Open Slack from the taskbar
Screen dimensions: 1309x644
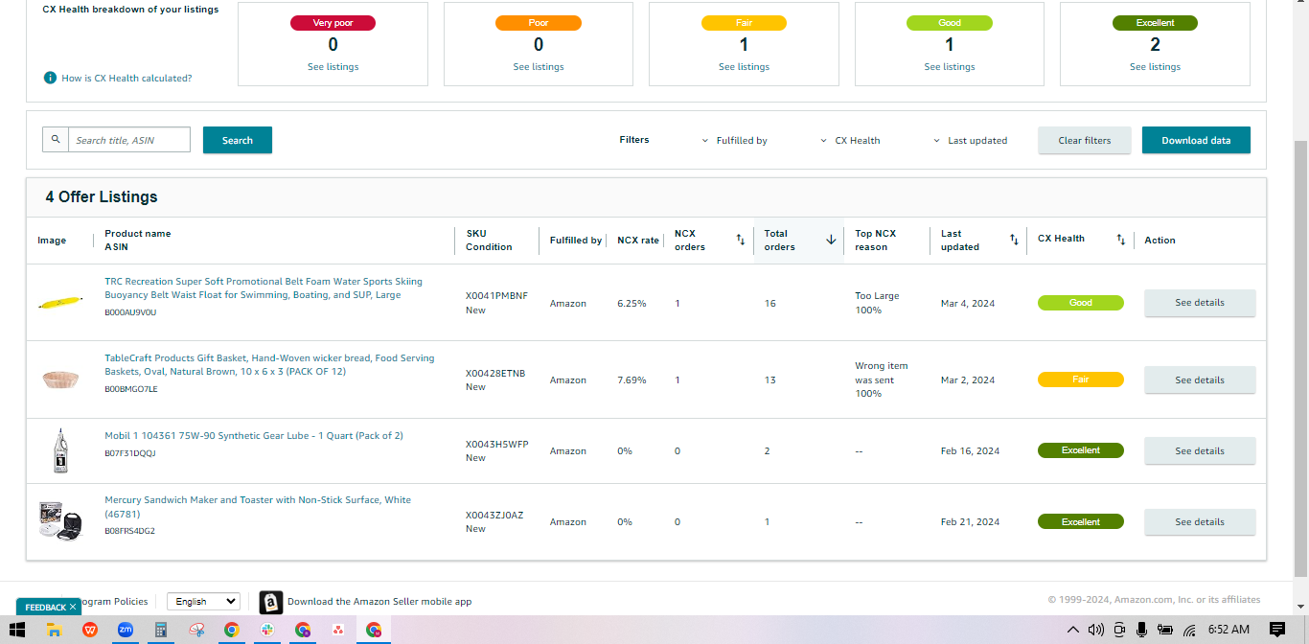click(x=266, y=630)
